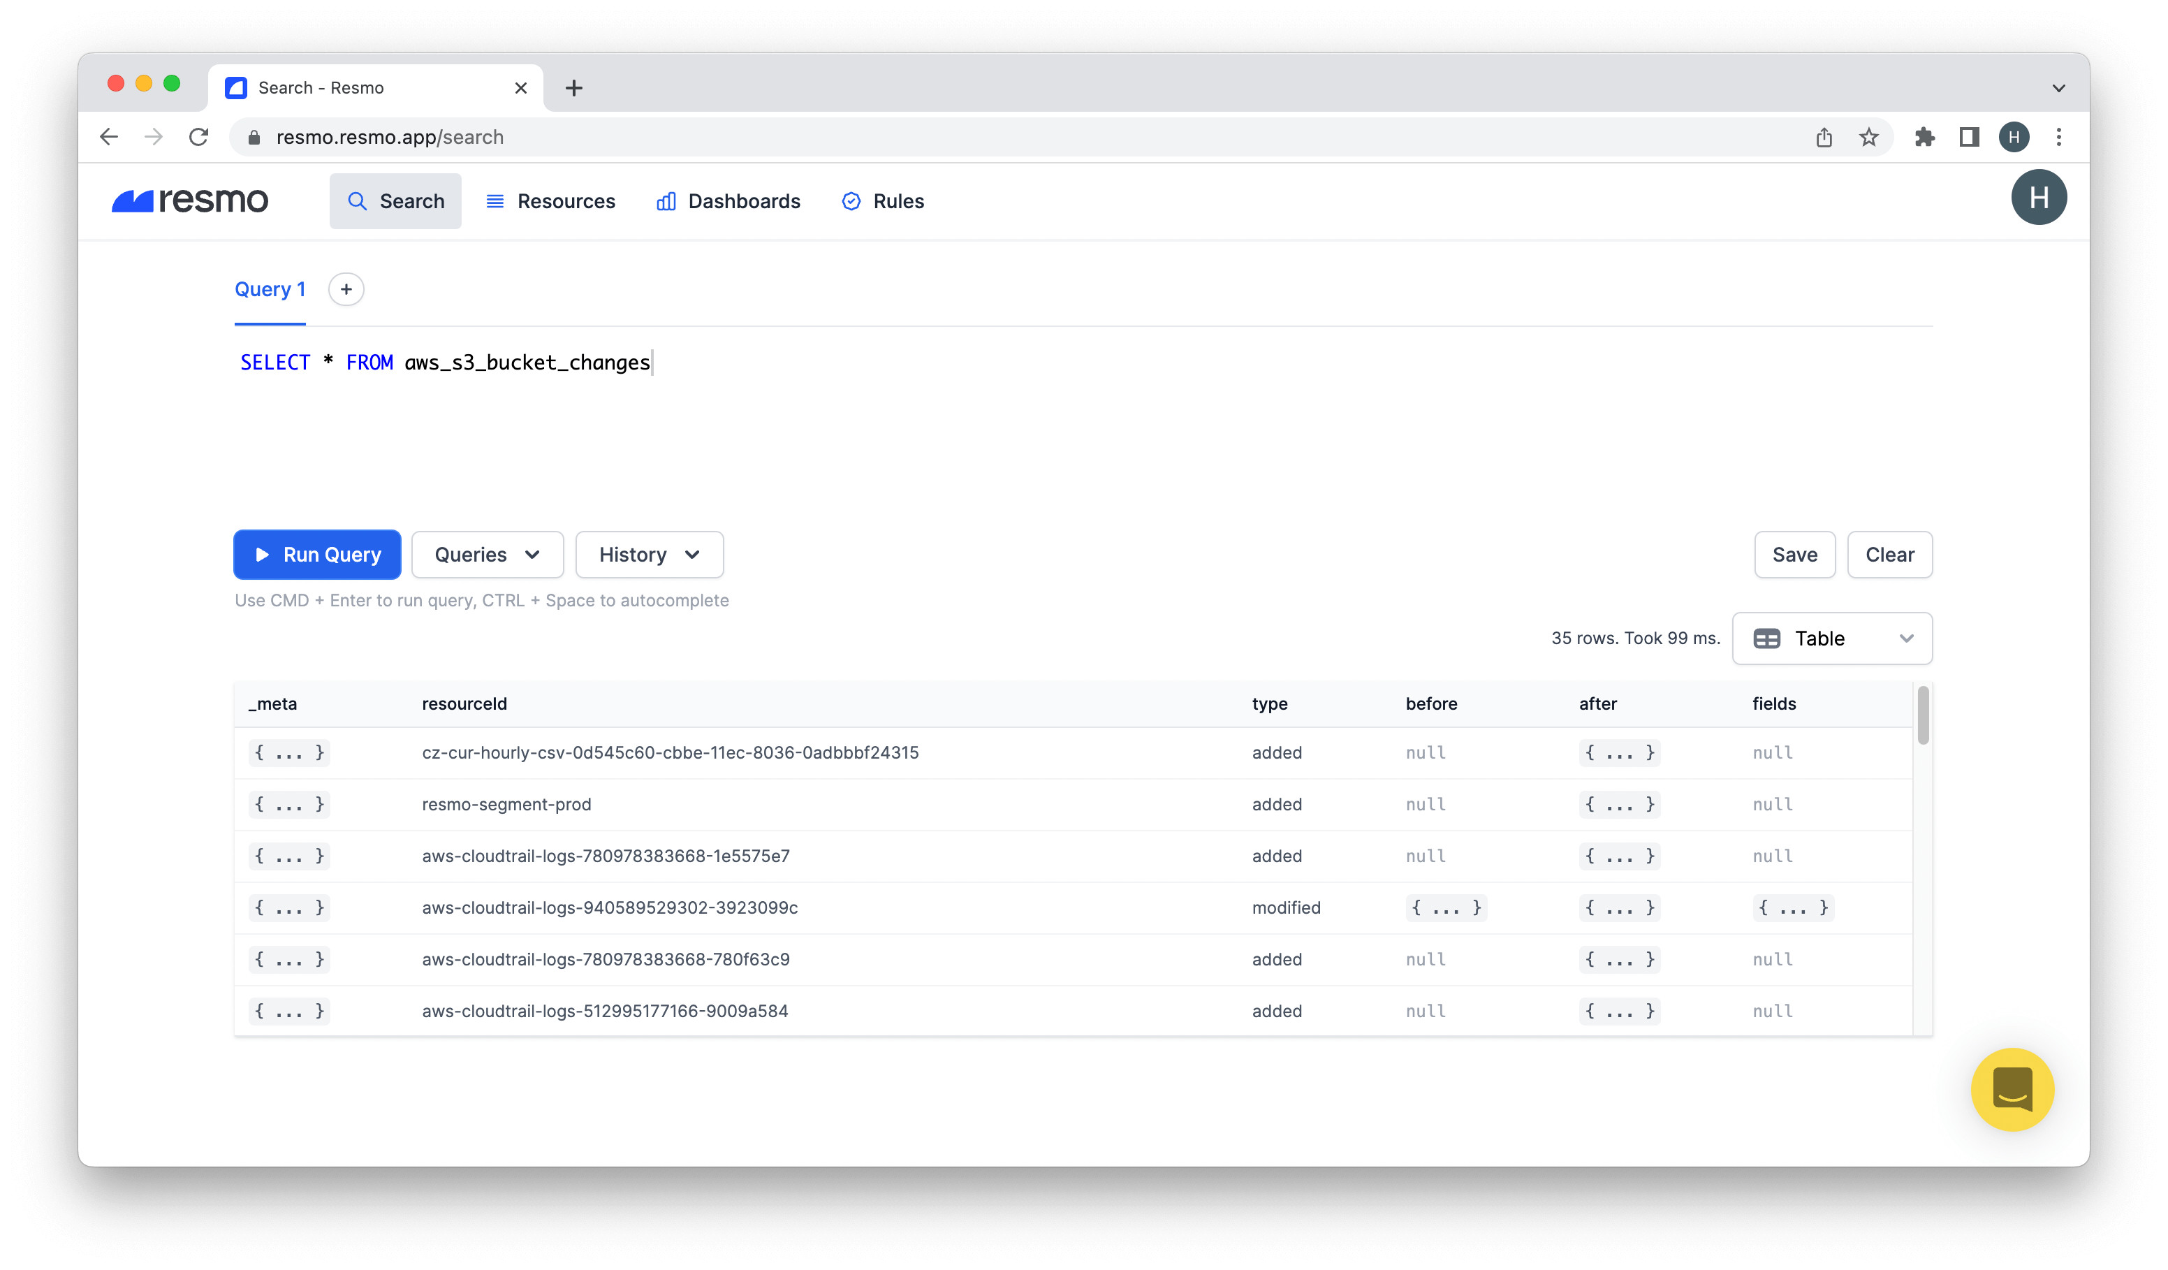Click inside the SQL query editor
2168x1270 pixels.
point(1084,422)
